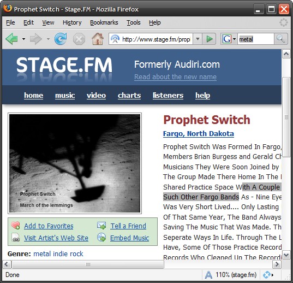The height and width of the screenshot is (283, 293).
Task: Go to the home navigation link
Action: (x=34, y=95)
